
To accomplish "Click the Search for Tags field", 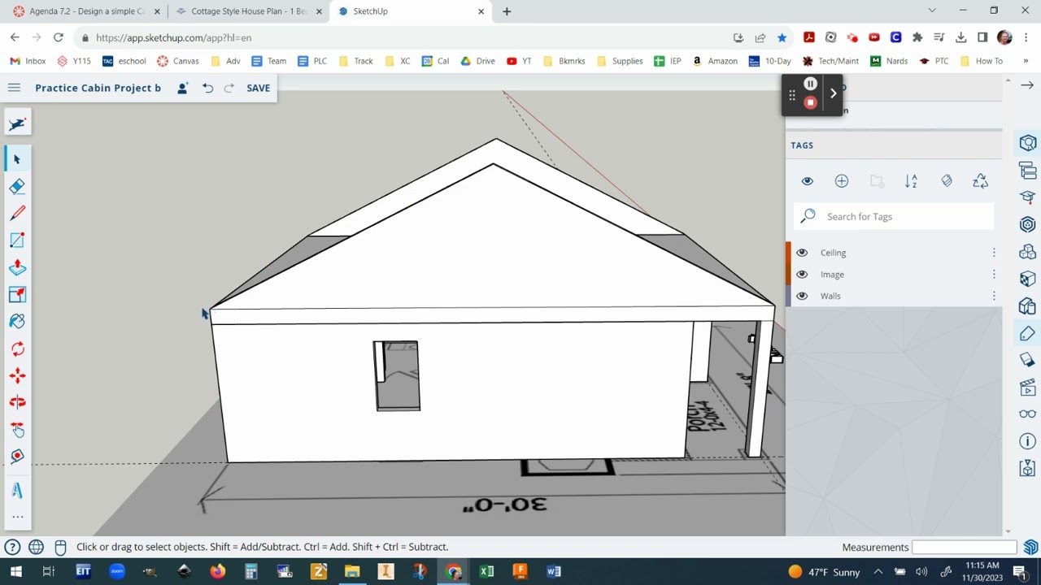I will pos(895,216).
